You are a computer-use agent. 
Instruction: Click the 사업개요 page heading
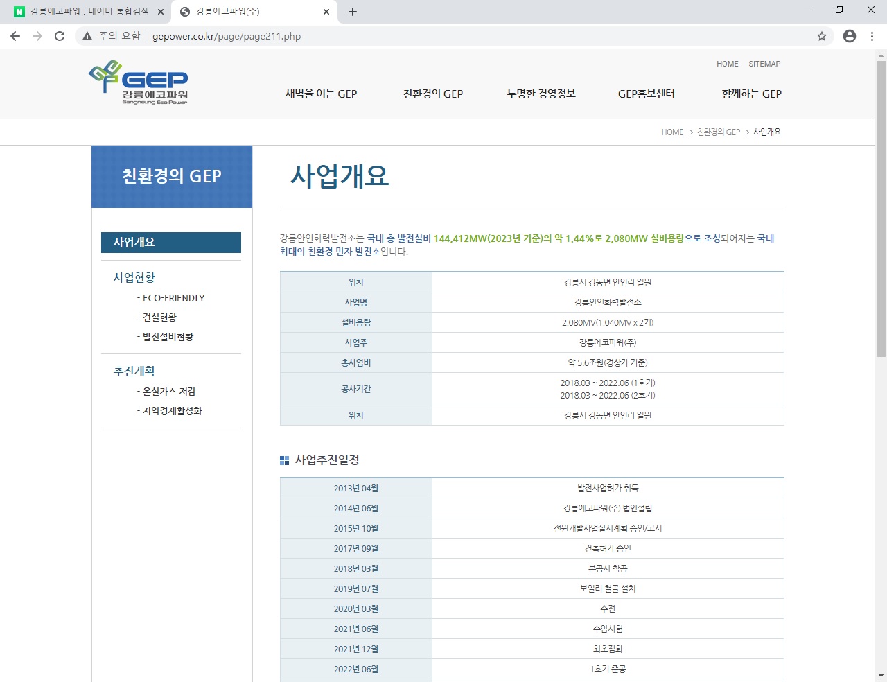point(340,176)
